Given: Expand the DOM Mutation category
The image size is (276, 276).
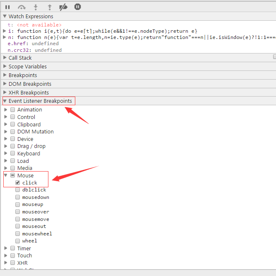Looking at the screenshot, I should pyautogui.click(x=6, y=132).
